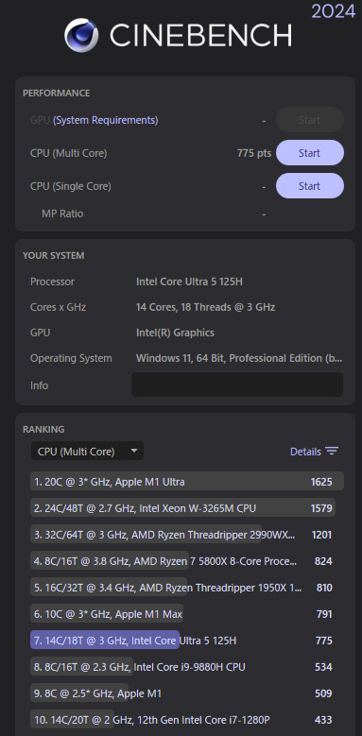Click the CPU (Single Core) label
Image resolution: width=362 pixels, height=736 pixels.
[x=71, y=186]
